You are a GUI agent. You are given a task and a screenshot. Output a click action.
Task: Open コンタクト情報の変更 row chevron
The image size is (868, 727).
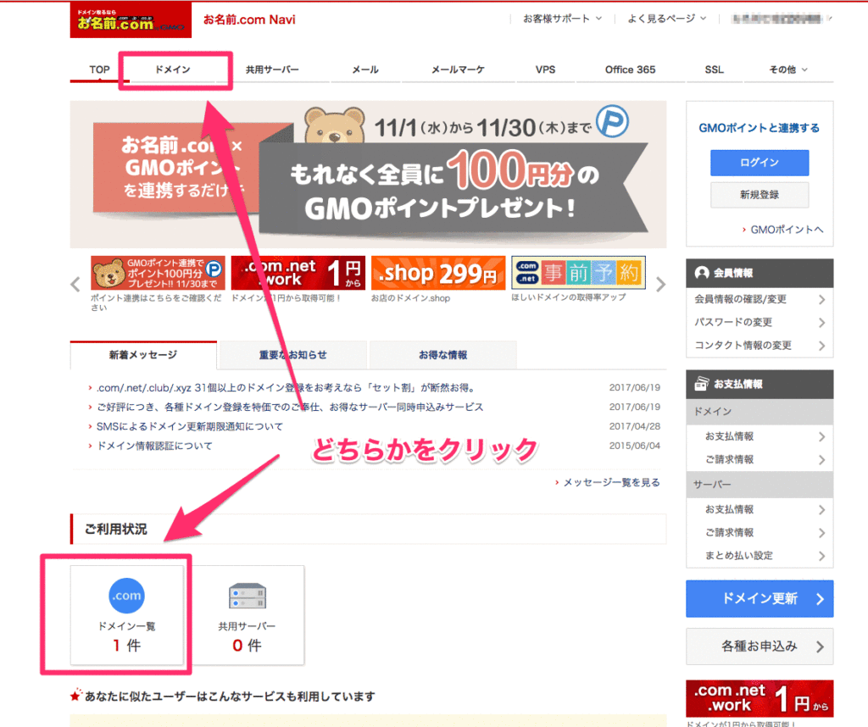tap(821, 346)
